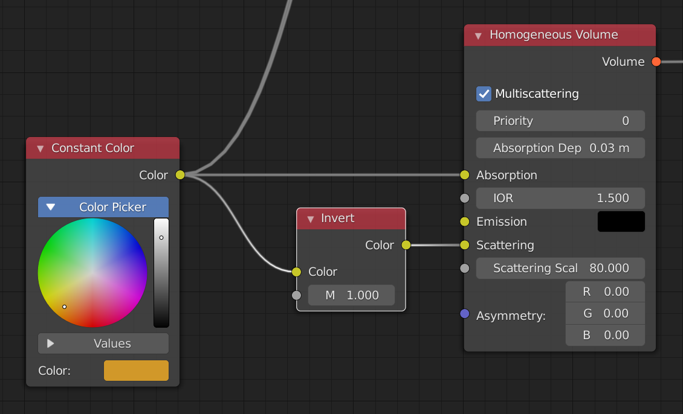This screenshot has width=683, height=414.
Task: Click the Constant Color swatch
Action: (x=136, y=371)
